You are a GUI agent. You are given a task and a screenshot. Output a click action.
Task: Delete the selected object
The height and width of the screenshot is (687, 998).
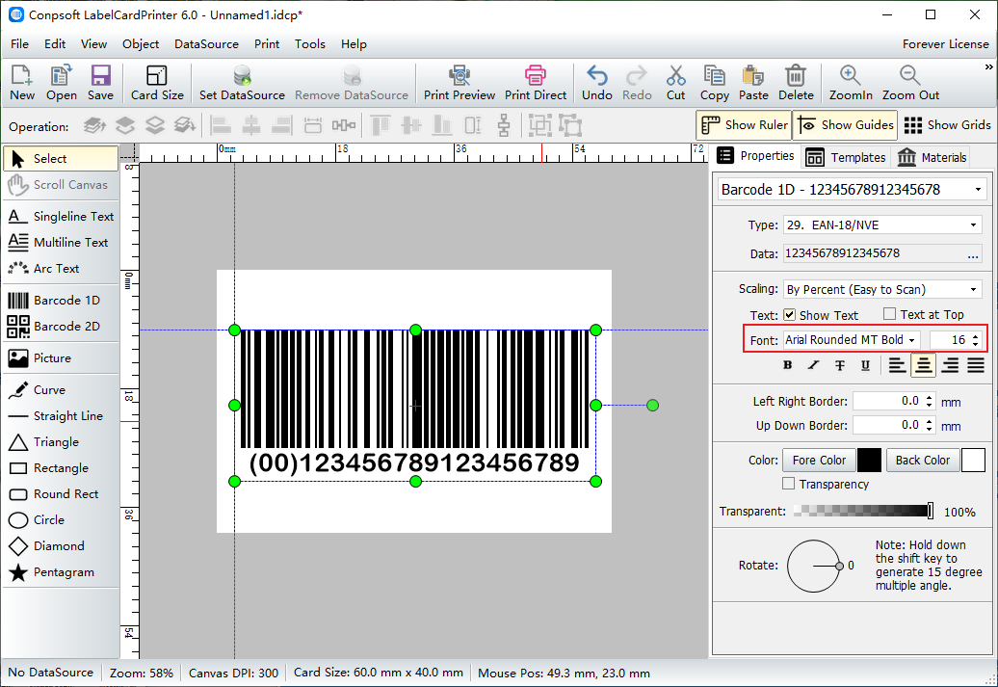(796, 83)
